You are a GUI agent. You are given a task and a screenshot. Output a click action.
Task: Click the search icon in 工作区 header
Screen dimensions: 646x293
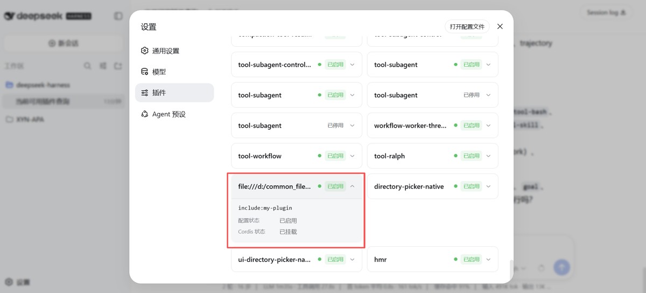pos(87,66)
